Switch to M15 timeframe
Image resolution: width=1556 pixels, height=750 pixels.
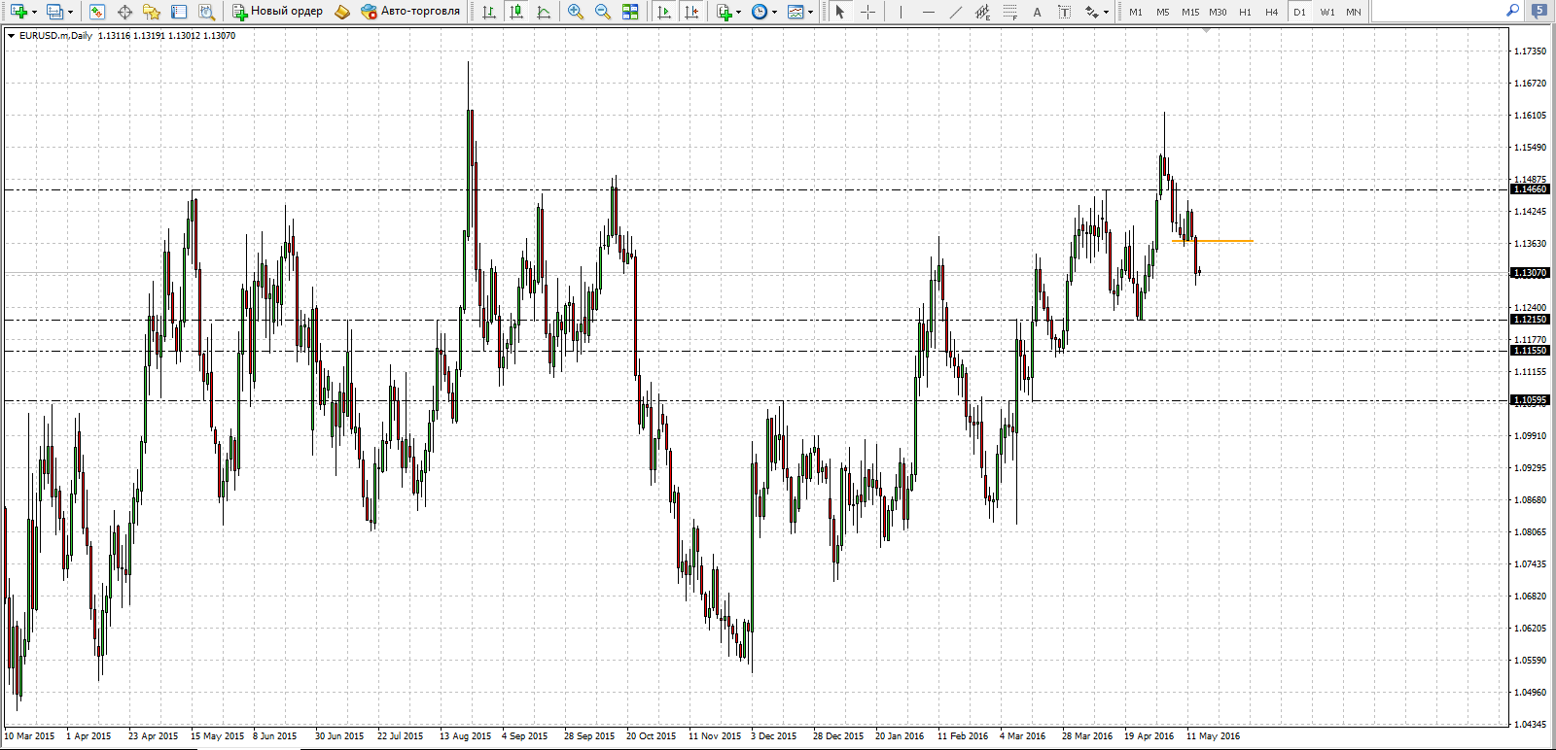click(x=1190, y=12)
